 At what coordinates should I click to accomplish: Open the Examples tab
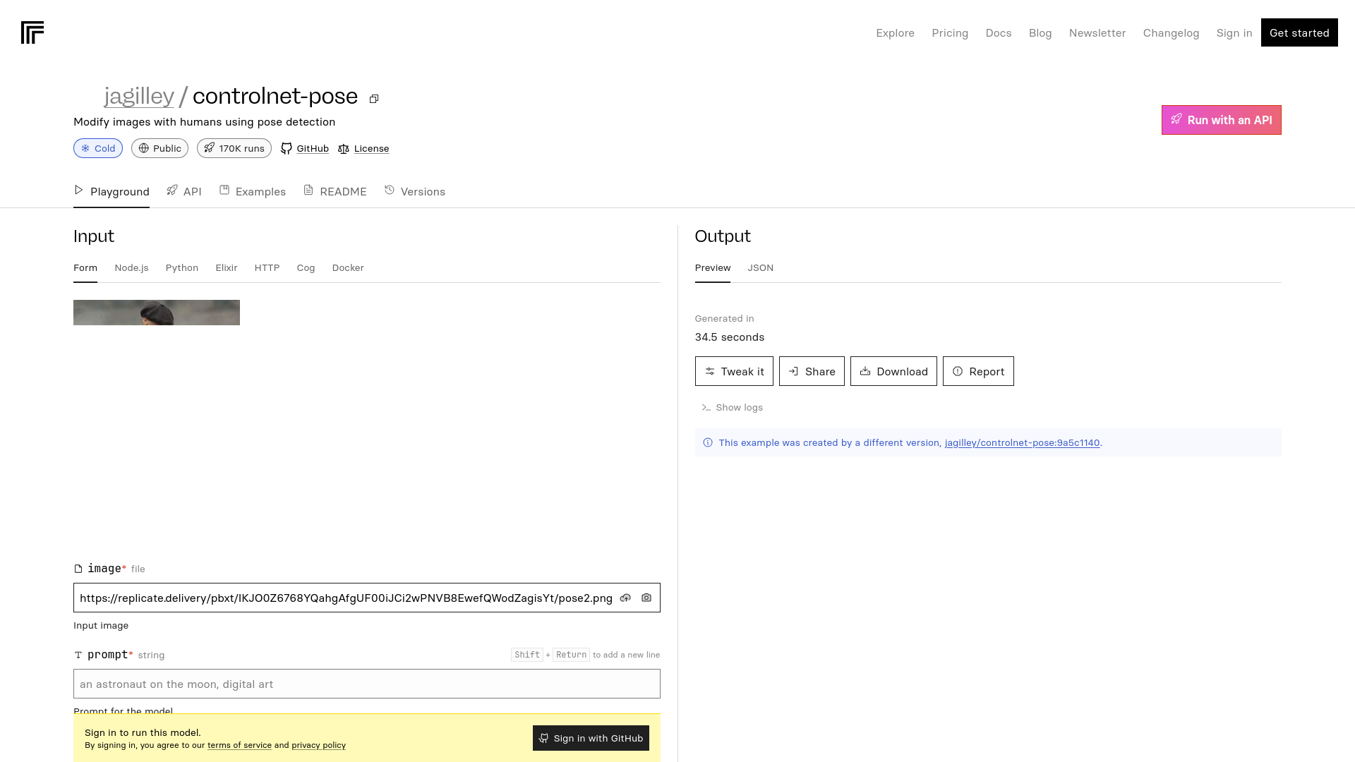(252, 191)
